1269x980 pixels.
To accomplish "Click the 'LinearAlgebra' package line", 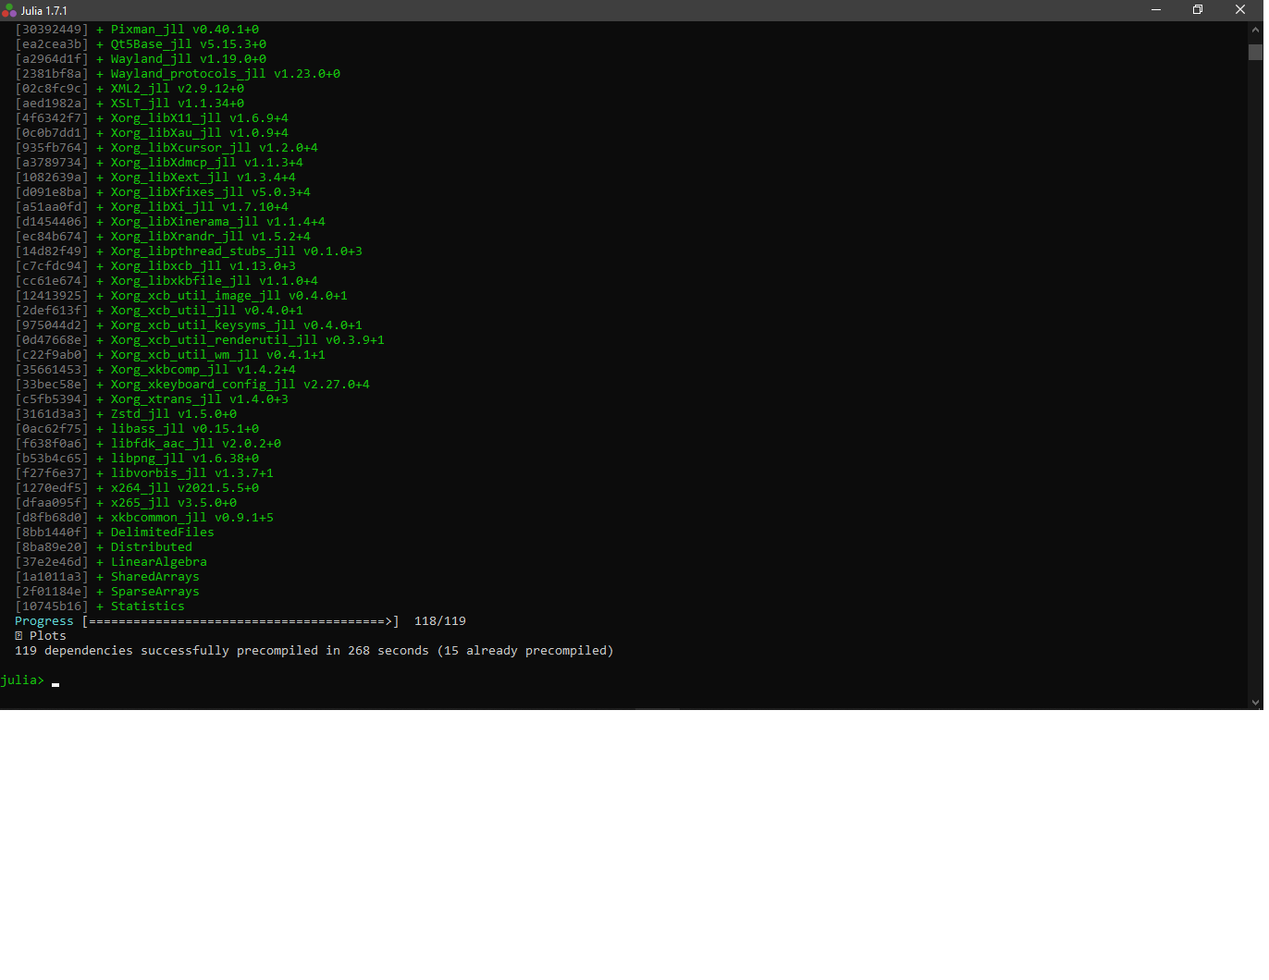I will pos(159,562).
